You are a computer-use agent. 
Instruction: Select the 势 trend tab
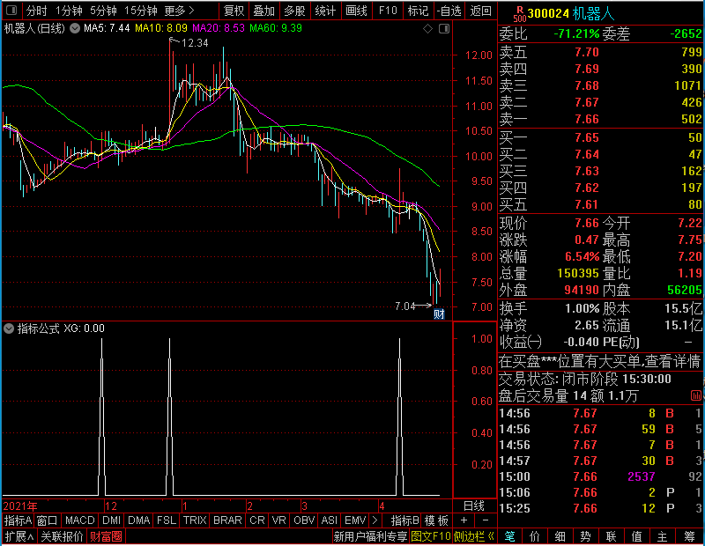pyautogui.click(x=585, y=536)
